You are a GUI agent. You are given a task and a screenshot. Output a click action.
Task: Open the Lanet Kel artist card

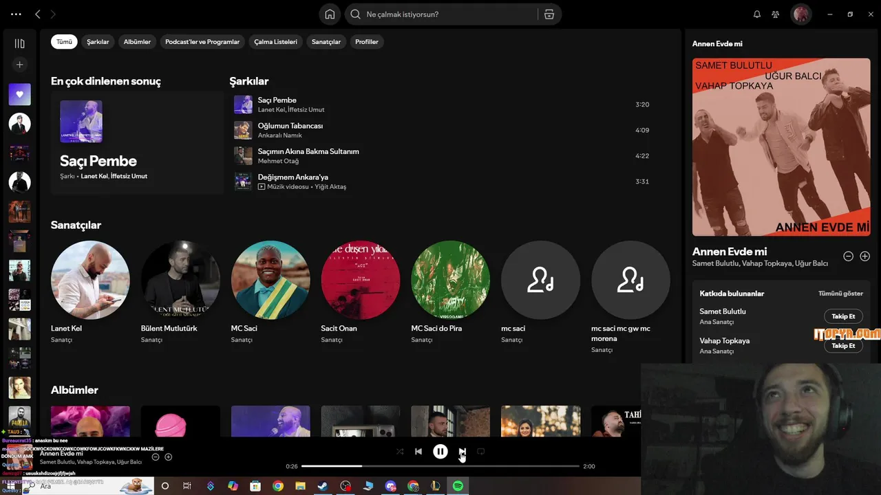pyautogui.click(x=90, y=292)
